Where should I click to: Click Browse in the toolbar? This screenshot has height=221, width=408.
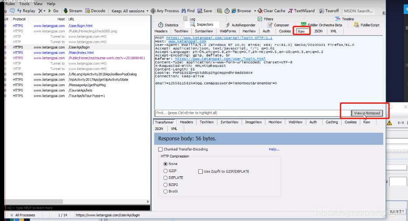[x=241, y=11]
